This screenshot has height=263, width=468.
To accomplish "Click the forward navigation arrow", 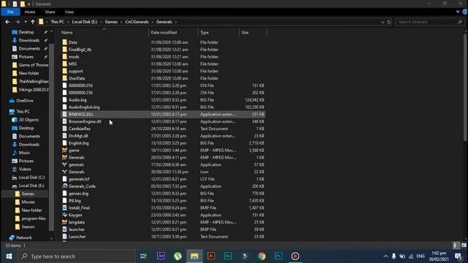I will click(x=18, y=22).
